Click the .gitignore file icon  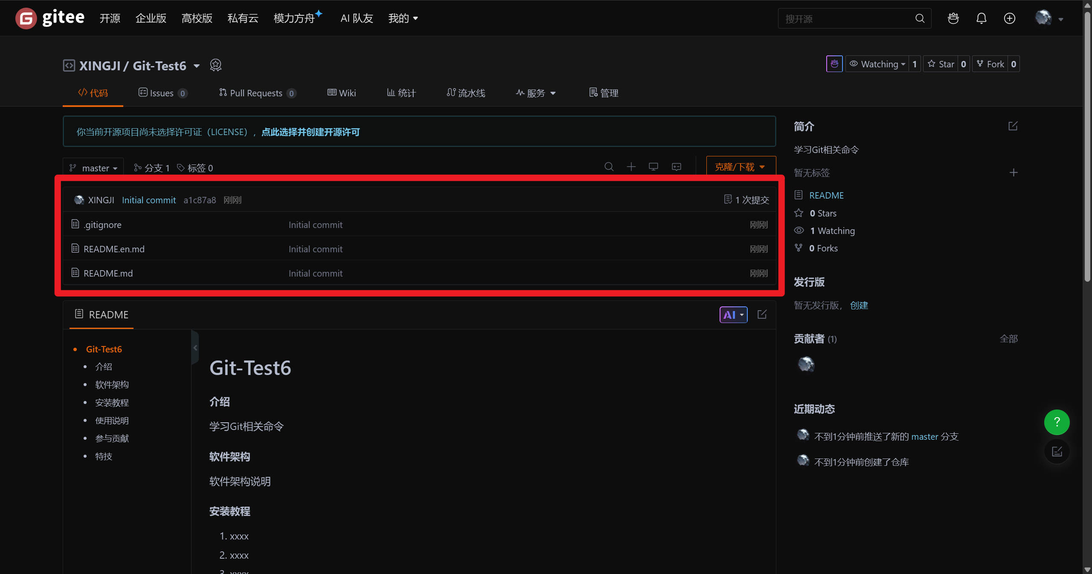click(x=75, y=224)
